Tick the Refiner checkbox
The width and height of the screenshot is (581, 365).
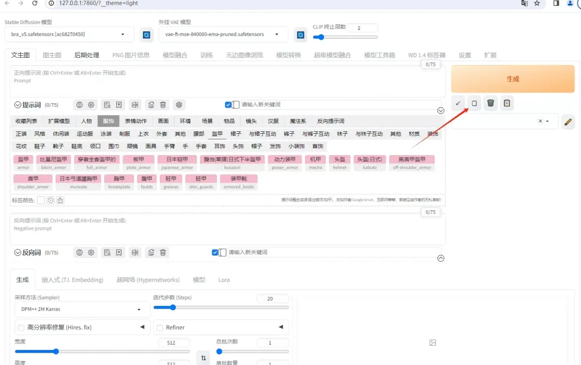160,328
